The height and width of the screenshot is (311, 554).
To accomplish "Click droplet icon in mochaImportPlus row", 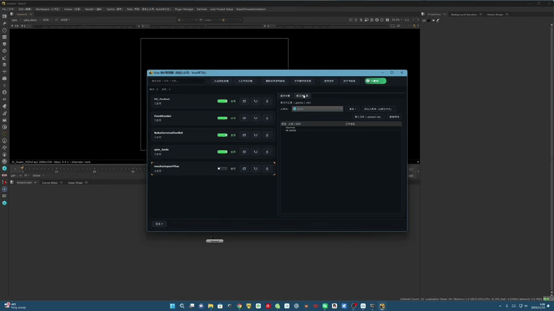I will [x=267, y=169].
